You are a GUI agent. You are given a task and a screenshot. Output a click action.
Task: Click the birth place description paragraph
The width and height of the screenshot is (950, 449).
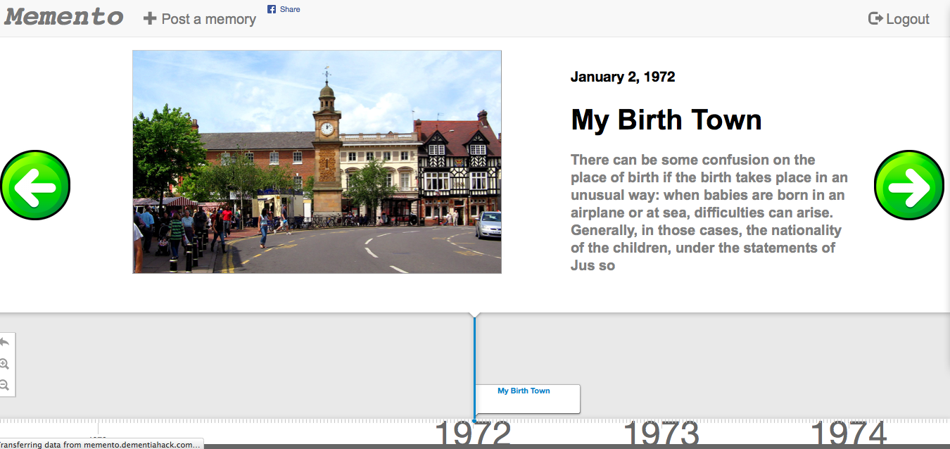point(709,213)
